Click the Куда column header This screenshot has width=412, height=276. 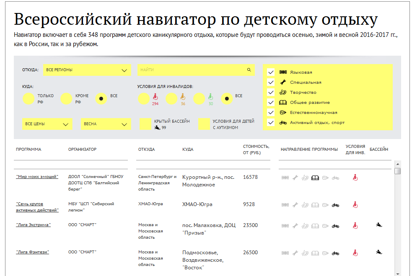(188, 150)
